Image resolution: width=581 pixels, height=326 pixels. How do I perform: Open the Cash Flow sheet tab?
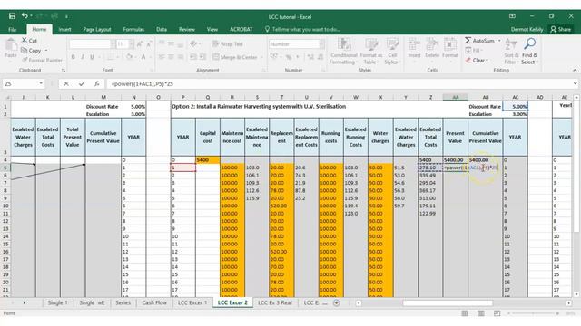click(x=154, y=302)
